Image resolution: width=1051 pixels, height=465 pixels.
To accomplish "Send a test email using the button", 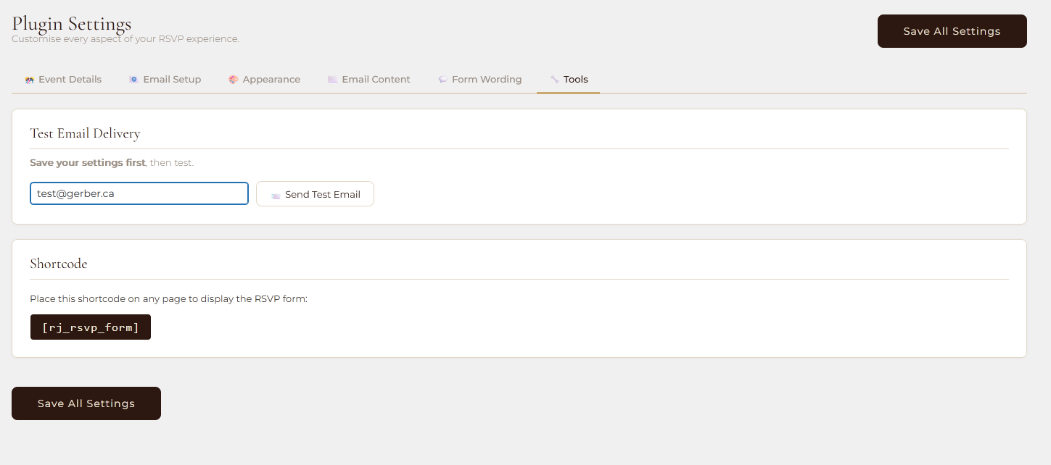I will click(315, 194).
